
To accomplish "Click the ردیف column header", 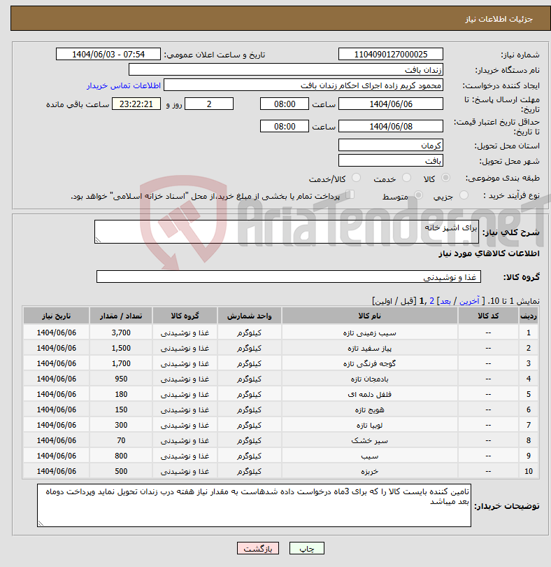I will click(x=528, y=316).
